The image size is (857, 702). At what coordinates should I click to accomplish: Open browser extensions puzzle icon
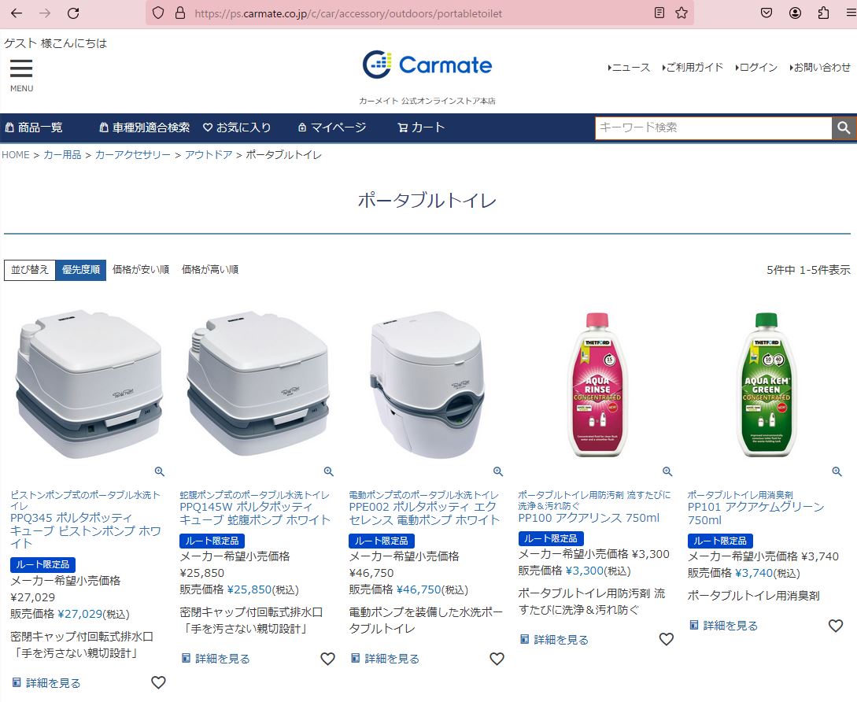pyautogui.click(x=823, y=13)
